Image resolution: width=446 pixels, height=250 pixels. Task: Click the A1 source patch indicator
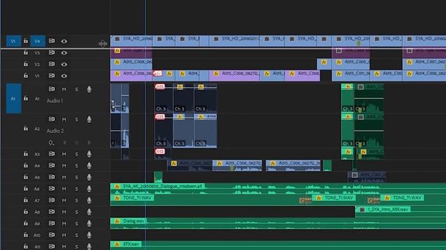coord(13,99)
